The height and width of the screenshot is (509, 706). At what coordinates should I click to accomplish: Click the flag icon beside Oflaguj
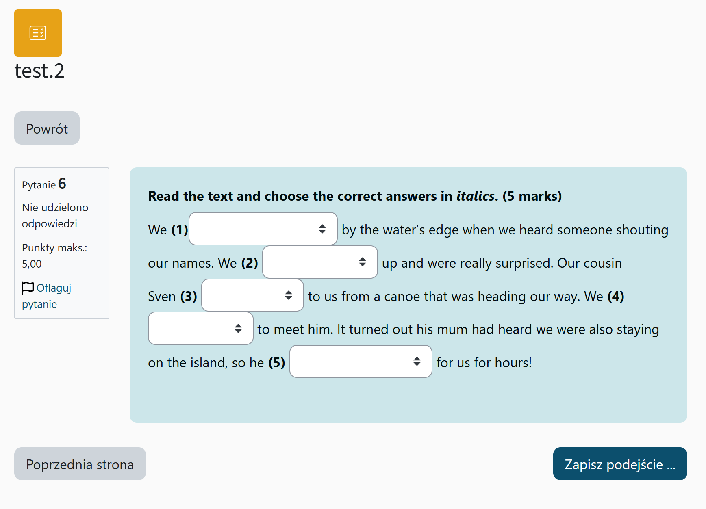[28, 288]
